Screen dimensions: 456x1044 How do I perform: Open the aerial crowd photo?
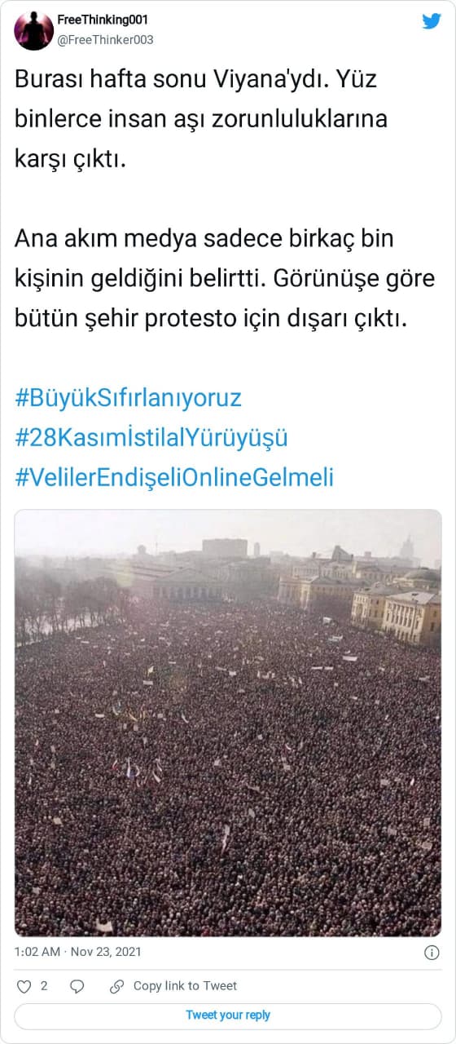click(228, 723)
